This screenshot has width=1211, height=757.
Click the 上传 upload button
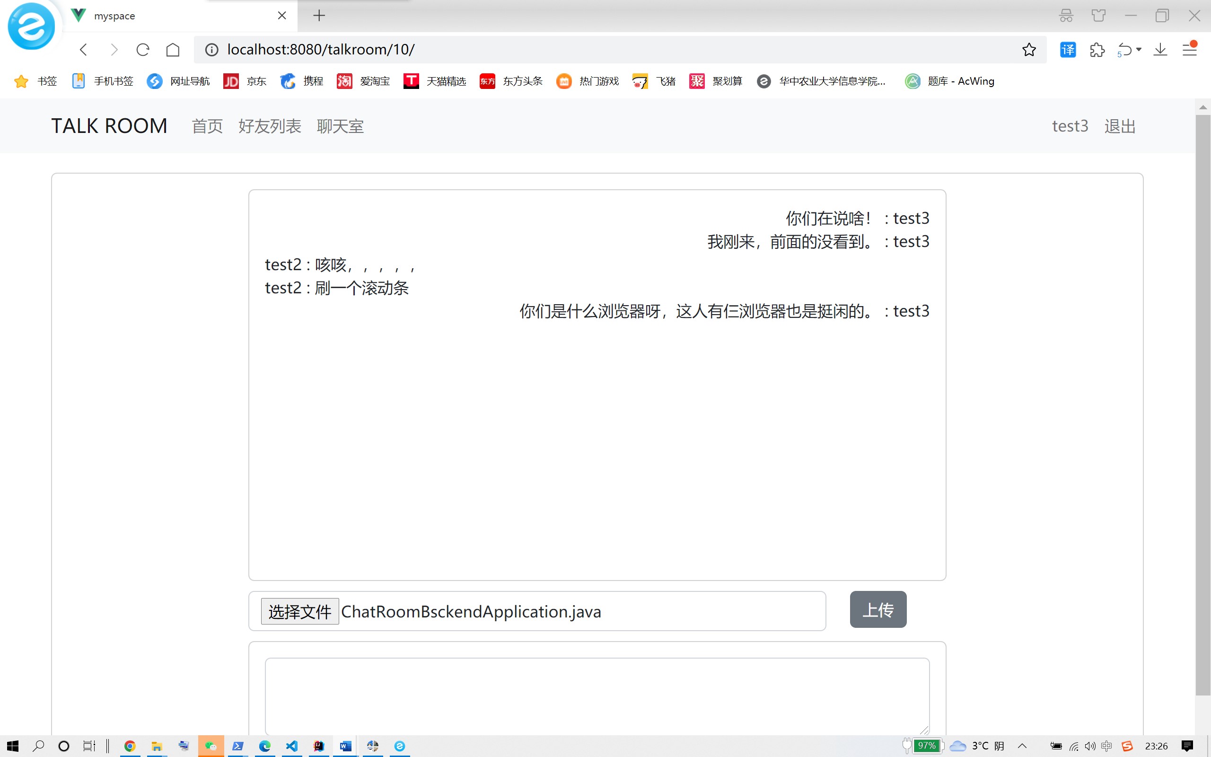click(878, 609)
